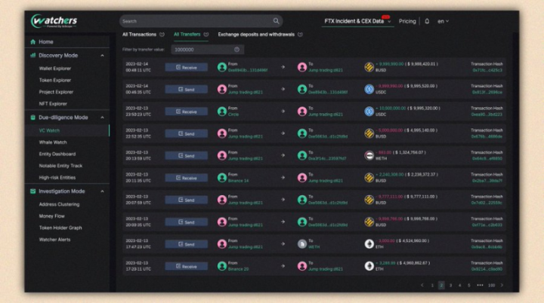Switch to Exchange deposits and withdrawals tab
Screen dimensions: 544x303
(257, 35)
